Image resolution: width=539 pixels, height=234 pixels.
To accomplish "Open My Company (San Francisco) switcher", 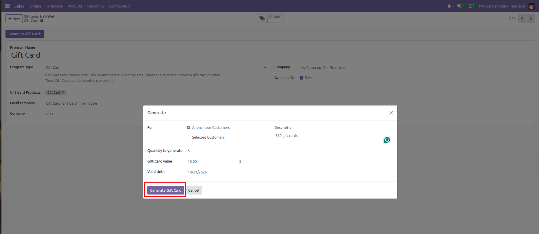I will coord(502,6).
